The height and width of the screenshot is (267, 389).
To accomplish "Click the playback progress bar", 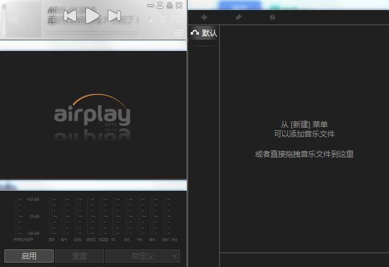I will click(92, 32).
